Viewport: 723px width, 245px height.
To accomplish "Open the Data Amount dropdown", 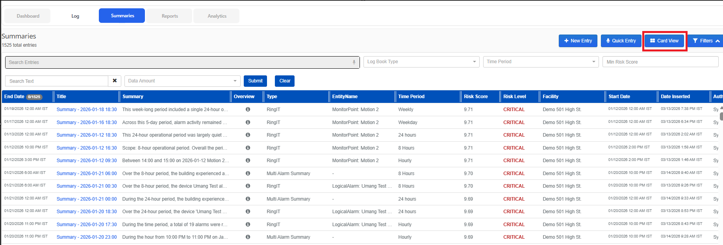I will click(x=182, y=81).
